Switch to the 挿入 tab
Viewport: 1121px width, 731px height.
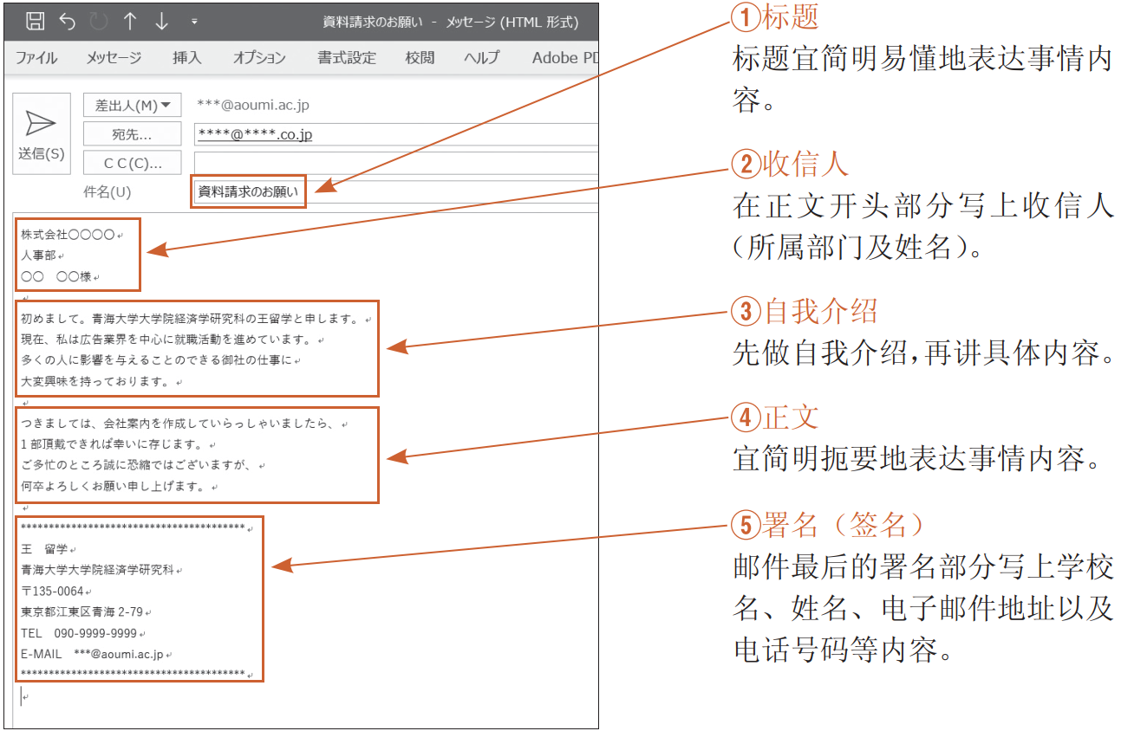click(186, 57)
